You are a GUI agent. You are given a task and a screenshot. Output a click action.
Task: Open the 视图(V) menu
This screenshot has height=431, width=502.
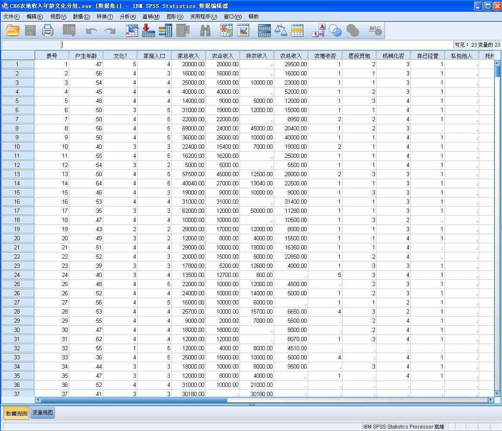pos(58,17)
